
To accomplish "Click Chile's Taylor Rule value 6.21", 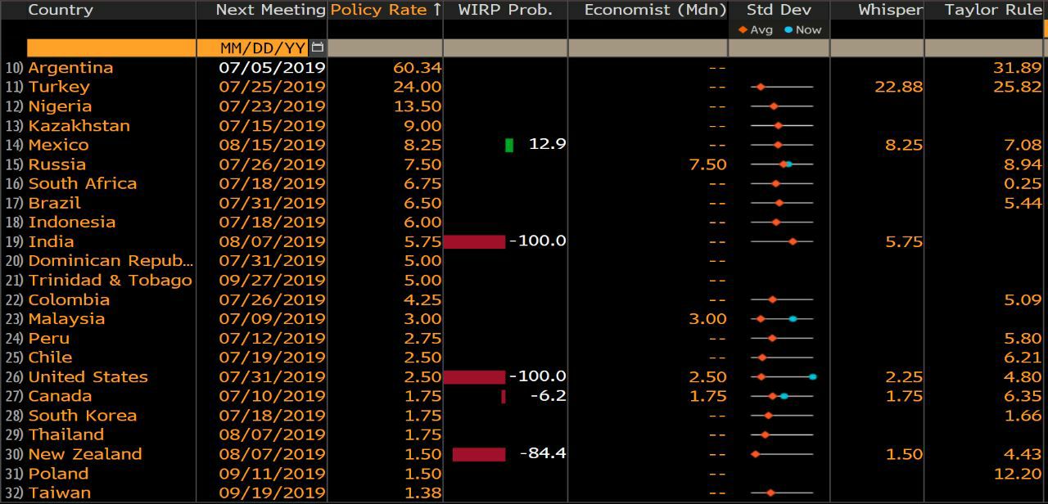I will click(x=1023, y=358).
